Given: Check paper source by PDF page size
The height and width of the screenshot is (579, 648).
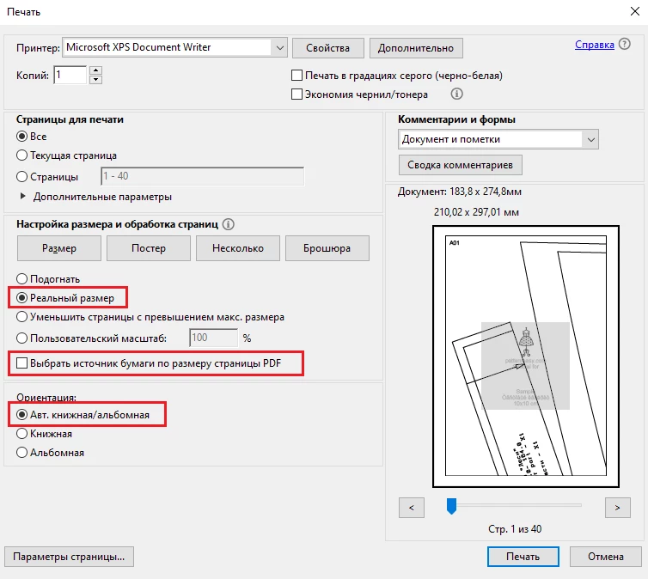Looking at the screenshot, I should pos(21,363).
